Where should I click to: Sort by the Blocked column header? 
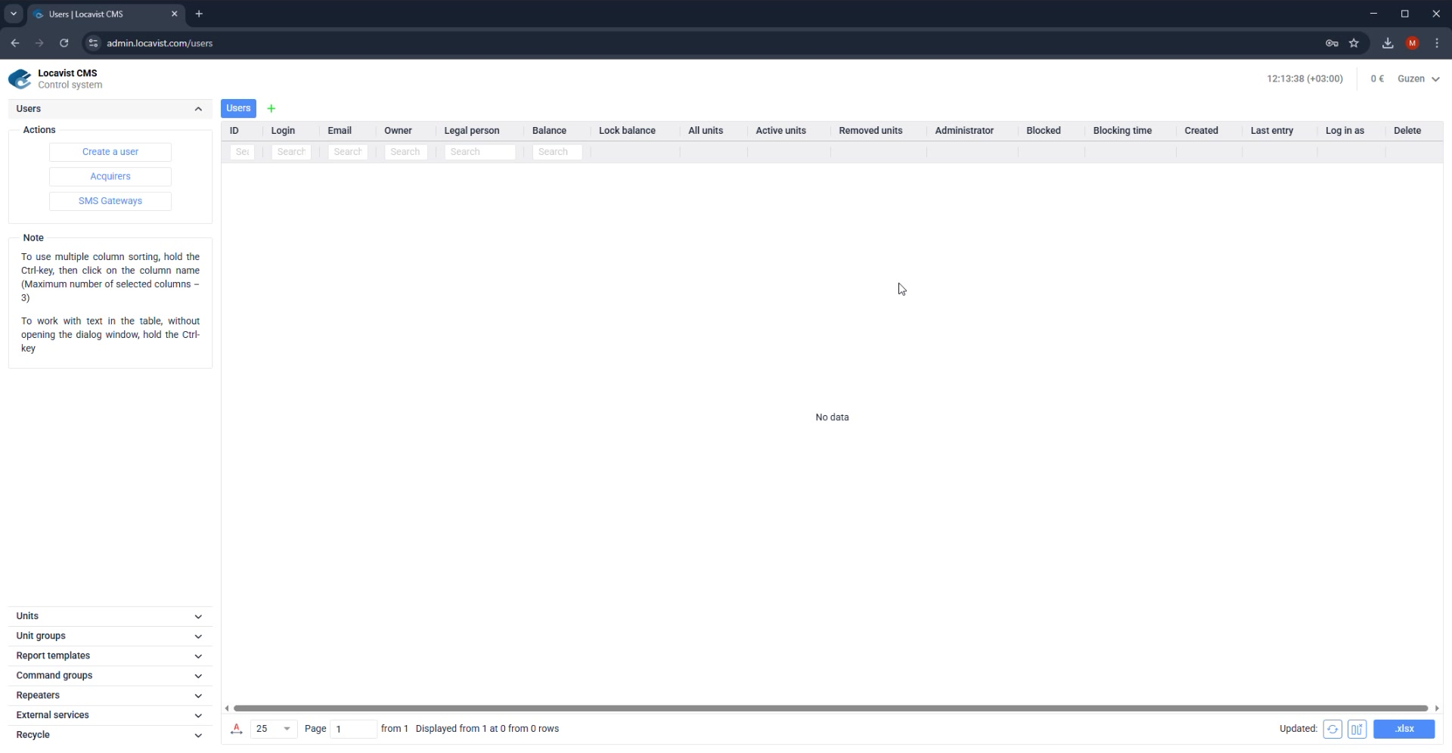[1044, 131]
